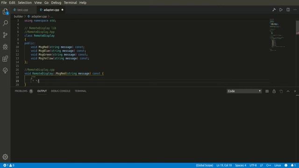
Task: Open the notifications bell in status bar
Action: (x=293, y=165)
